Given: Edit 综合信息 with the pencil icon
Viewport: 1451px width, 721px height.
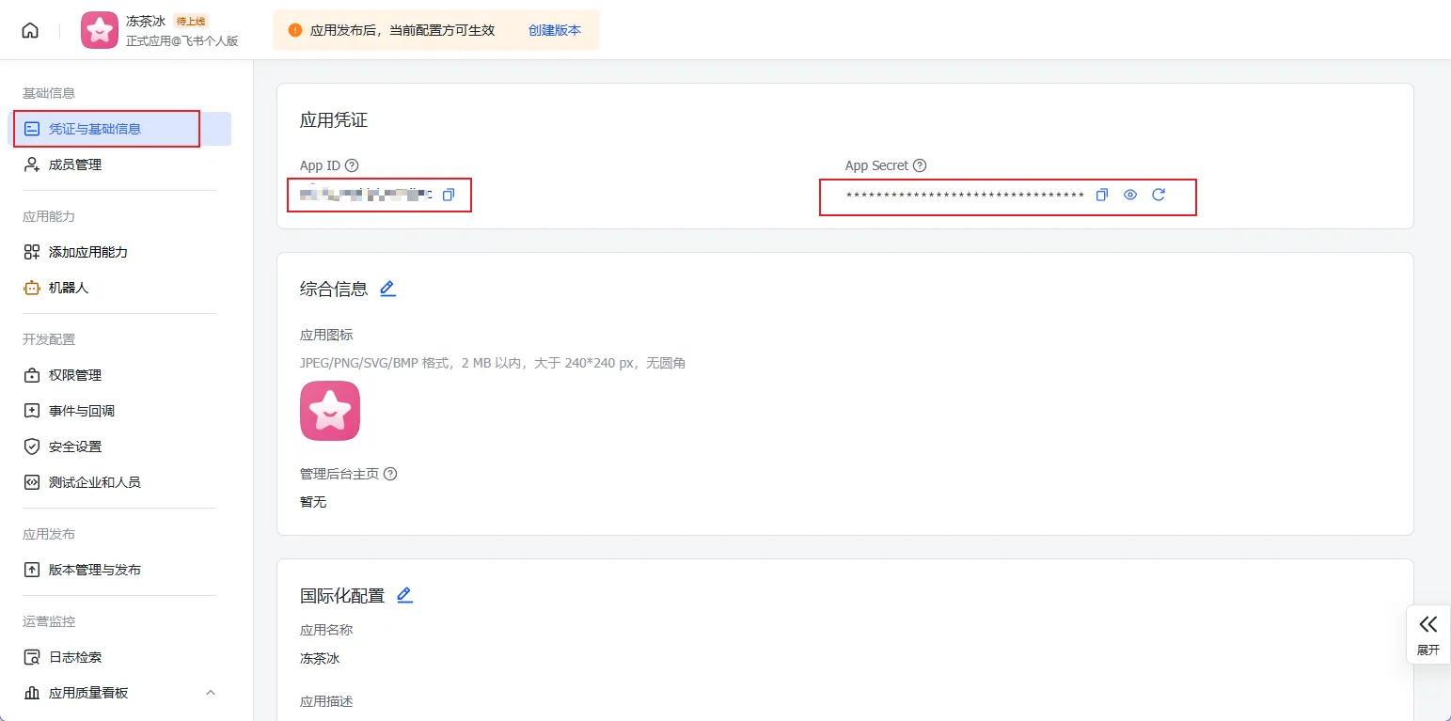Looking at the screenshot, I should click(387, 289).
